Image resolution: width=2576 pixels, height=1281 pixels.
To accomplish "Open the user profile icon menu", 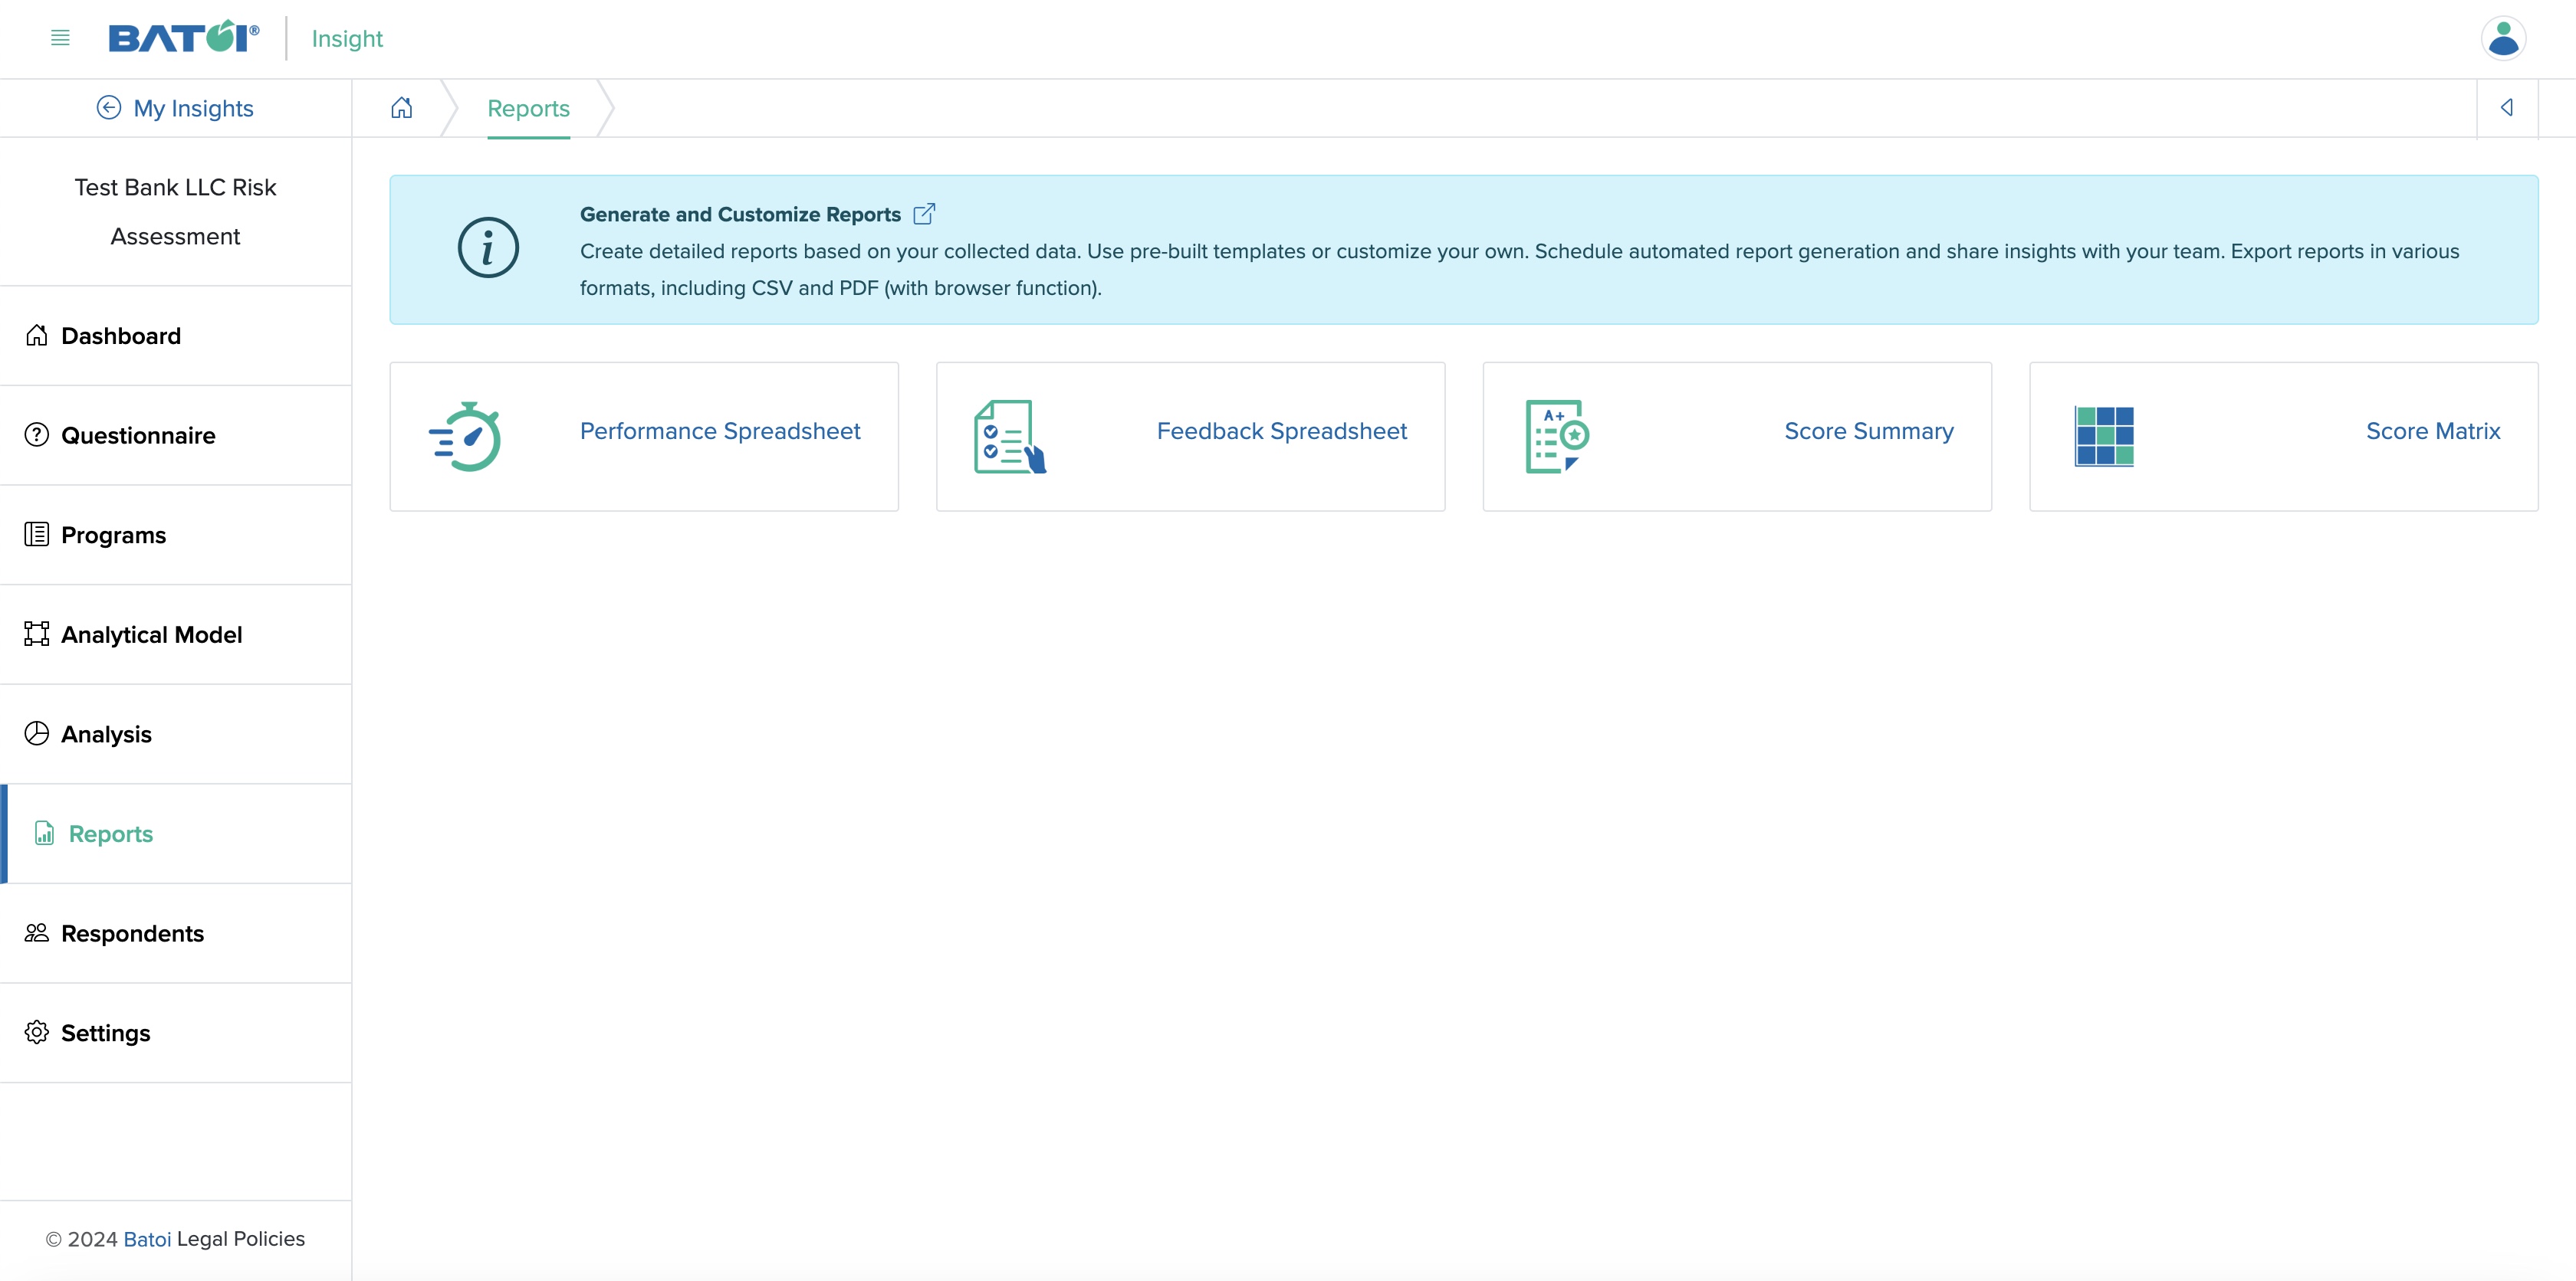I will tap(2504, 38).
